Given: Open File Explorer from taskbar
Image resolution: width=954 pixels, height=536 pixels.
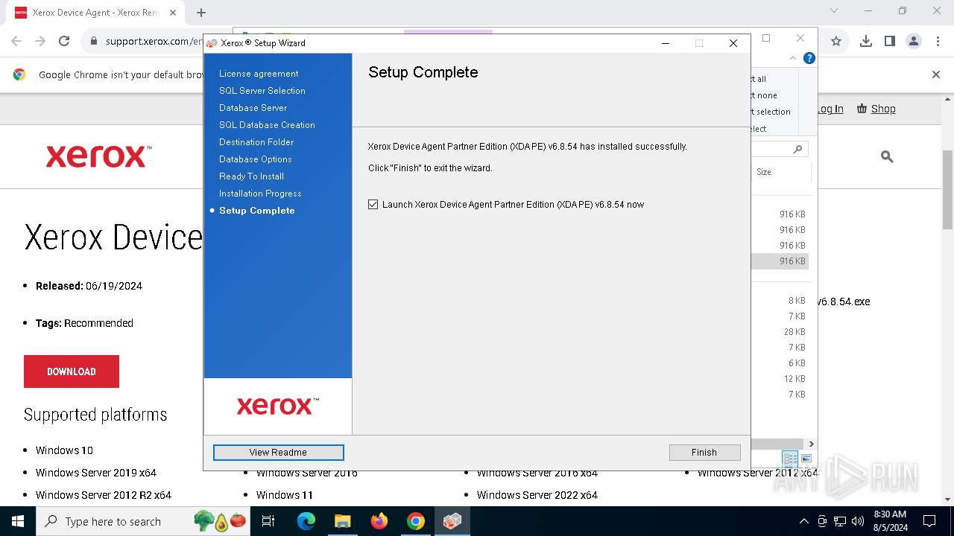Looking at the screenshot, I should (x=342, y=521).
